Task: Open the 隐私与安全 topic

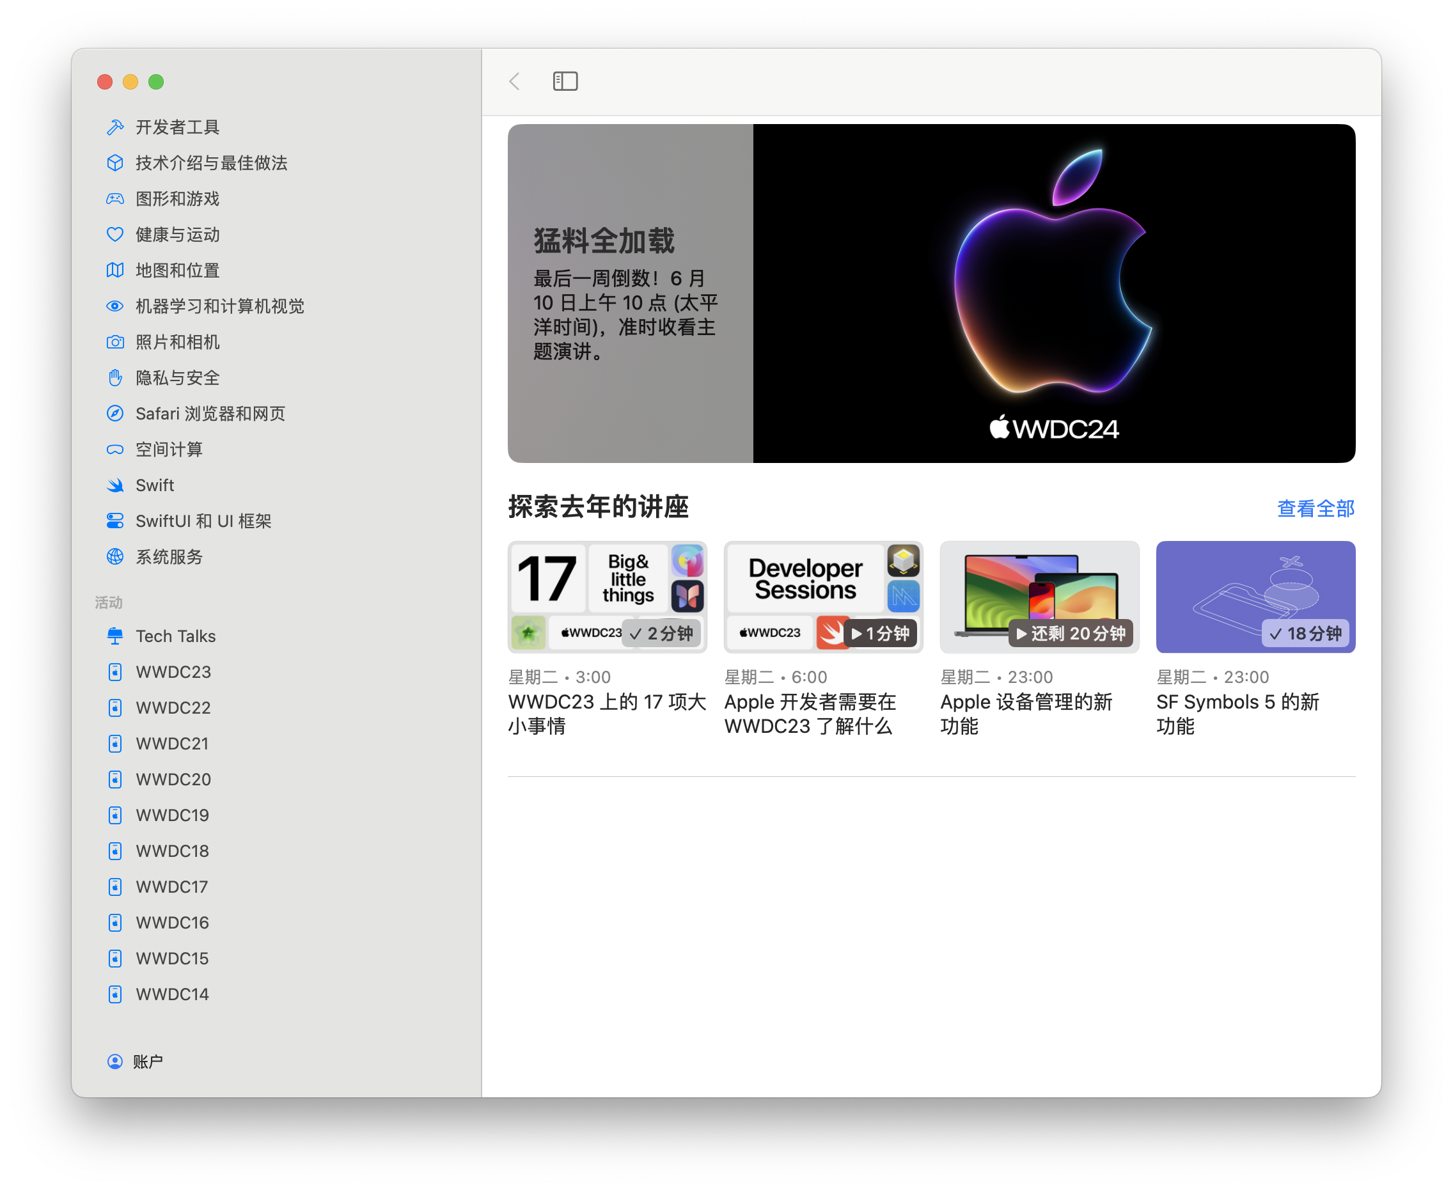Action: pos(177,378)
